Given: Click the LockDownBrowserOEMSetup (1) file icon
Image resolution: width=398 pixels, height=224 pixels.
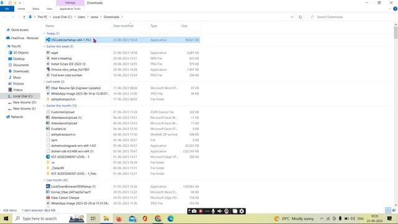Looking at the screenshot, I should tap(48, 187).
